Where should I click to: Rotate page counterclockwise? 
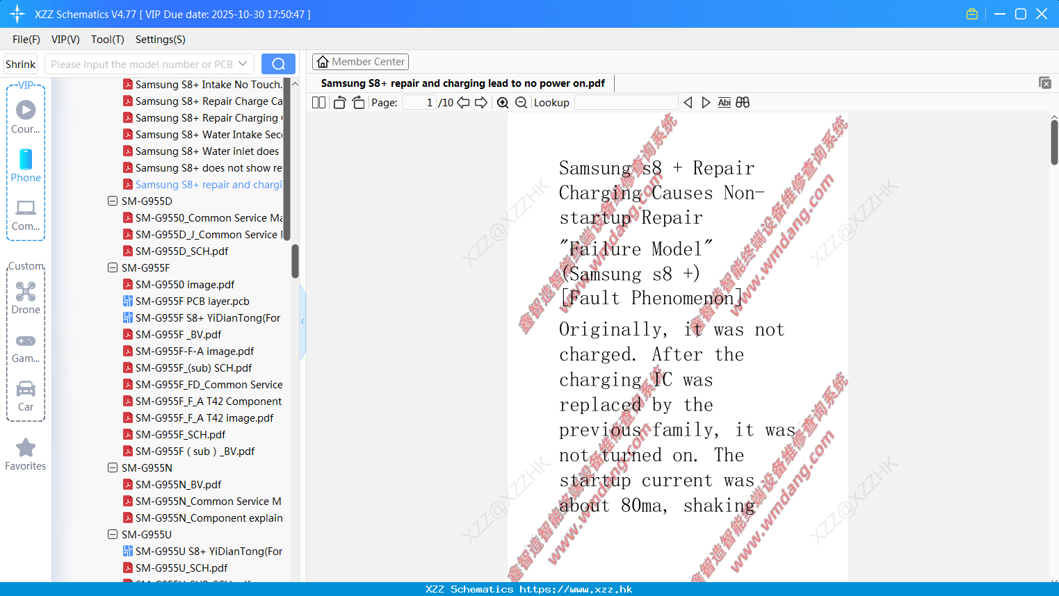pyautogui.click(x=339, y=103)
